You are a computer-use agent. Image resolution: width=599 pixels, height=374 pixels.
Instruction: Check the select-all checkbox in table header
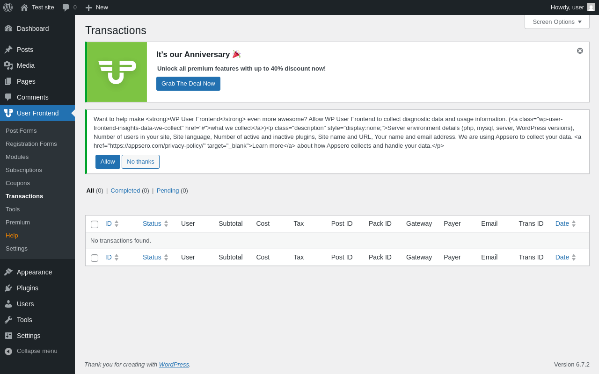pyautogui.click(x=95, y=224)
